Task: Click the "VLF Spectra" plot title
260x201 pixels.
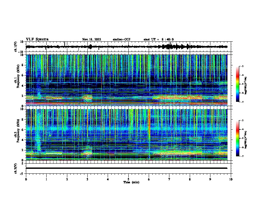Action: [x=37, y=39]
